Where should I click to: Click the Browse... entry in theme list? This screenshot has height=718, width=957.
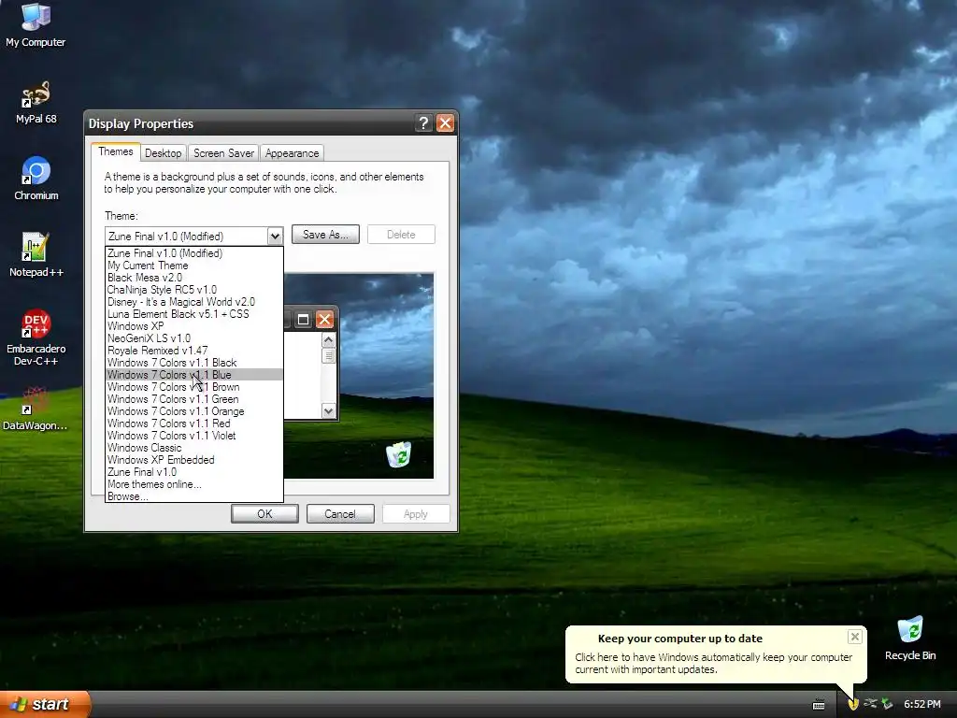(x=194, y=496)
